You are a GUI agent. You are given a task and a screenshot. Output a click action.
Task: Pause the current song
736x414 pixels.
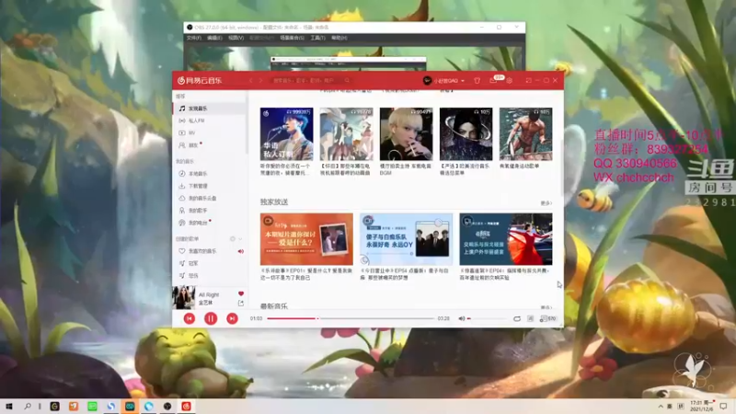pyautogui.click(x=211, y=318)
